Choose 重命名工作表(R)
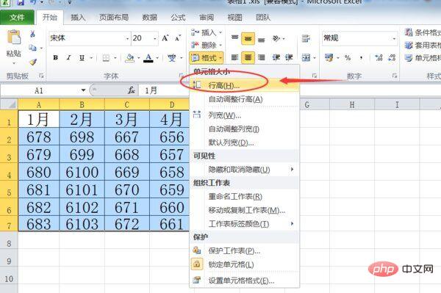This screenshot has width=441, height=293. (245, 196)
